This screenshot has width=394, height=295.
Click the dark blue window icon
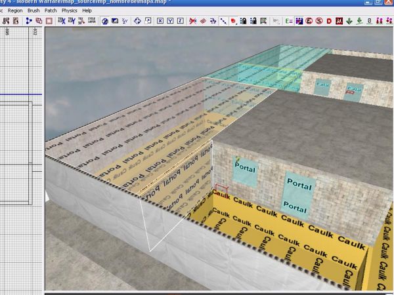click(115, 21)
